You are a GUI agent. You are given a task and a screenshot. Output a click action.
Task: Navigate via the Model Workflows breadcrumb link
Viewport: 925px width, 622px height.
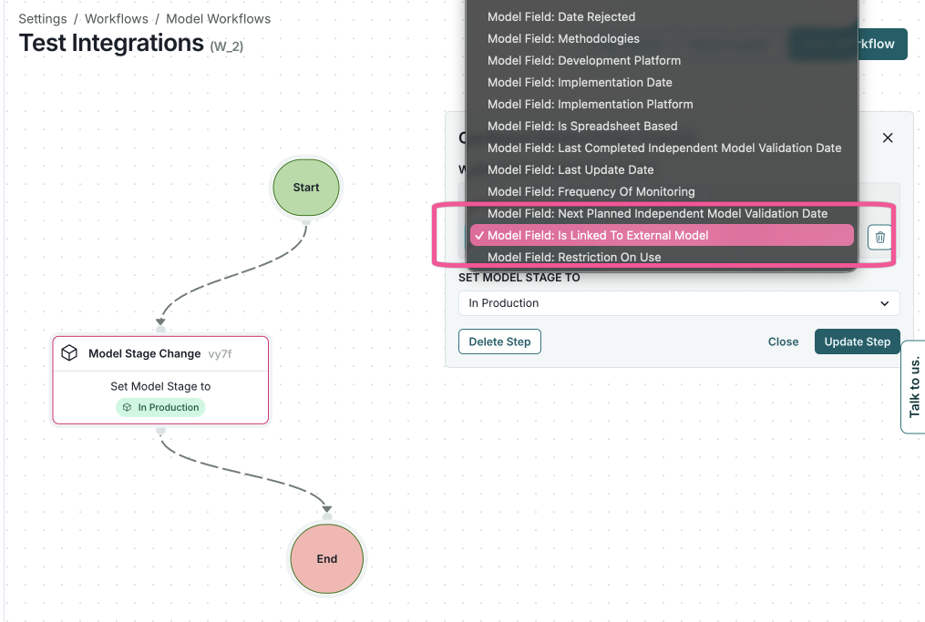[218, 18]
